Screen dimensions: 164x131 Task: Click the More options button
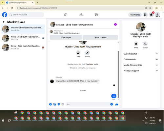click(x=100, y=37)
